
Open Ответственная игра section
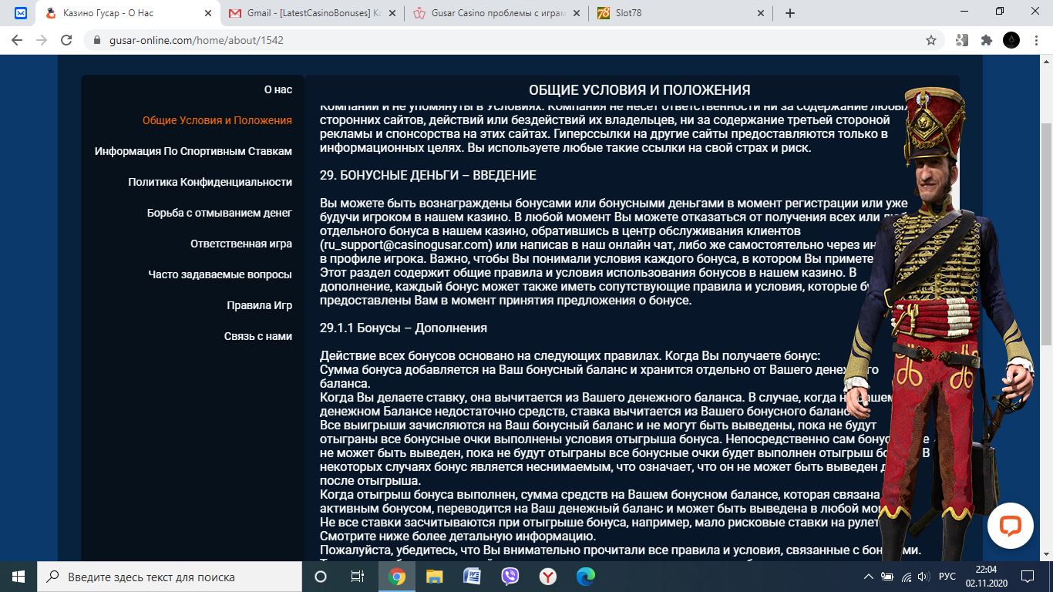(241, 244)
